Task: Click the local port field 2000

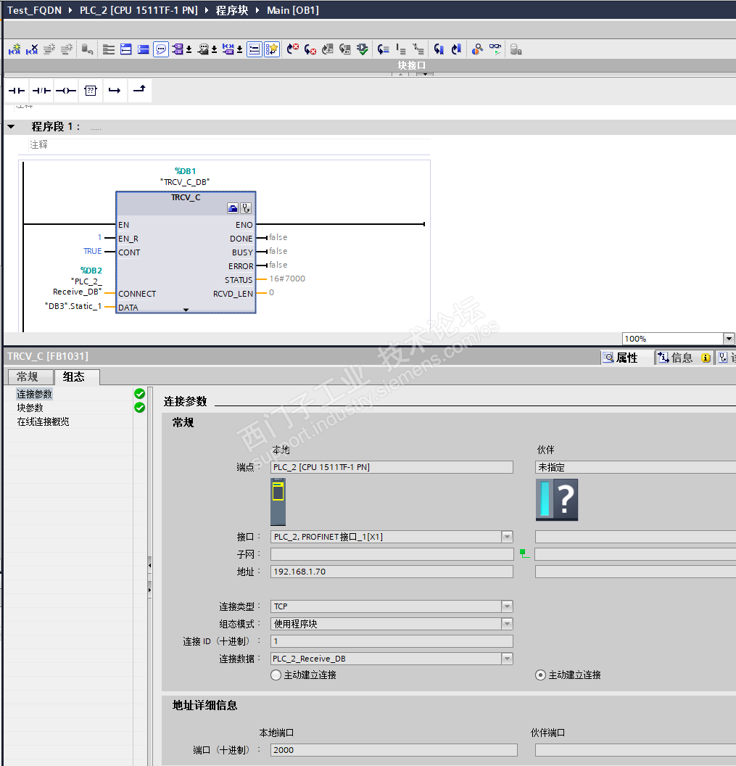Action: click(x=394, y=750)
